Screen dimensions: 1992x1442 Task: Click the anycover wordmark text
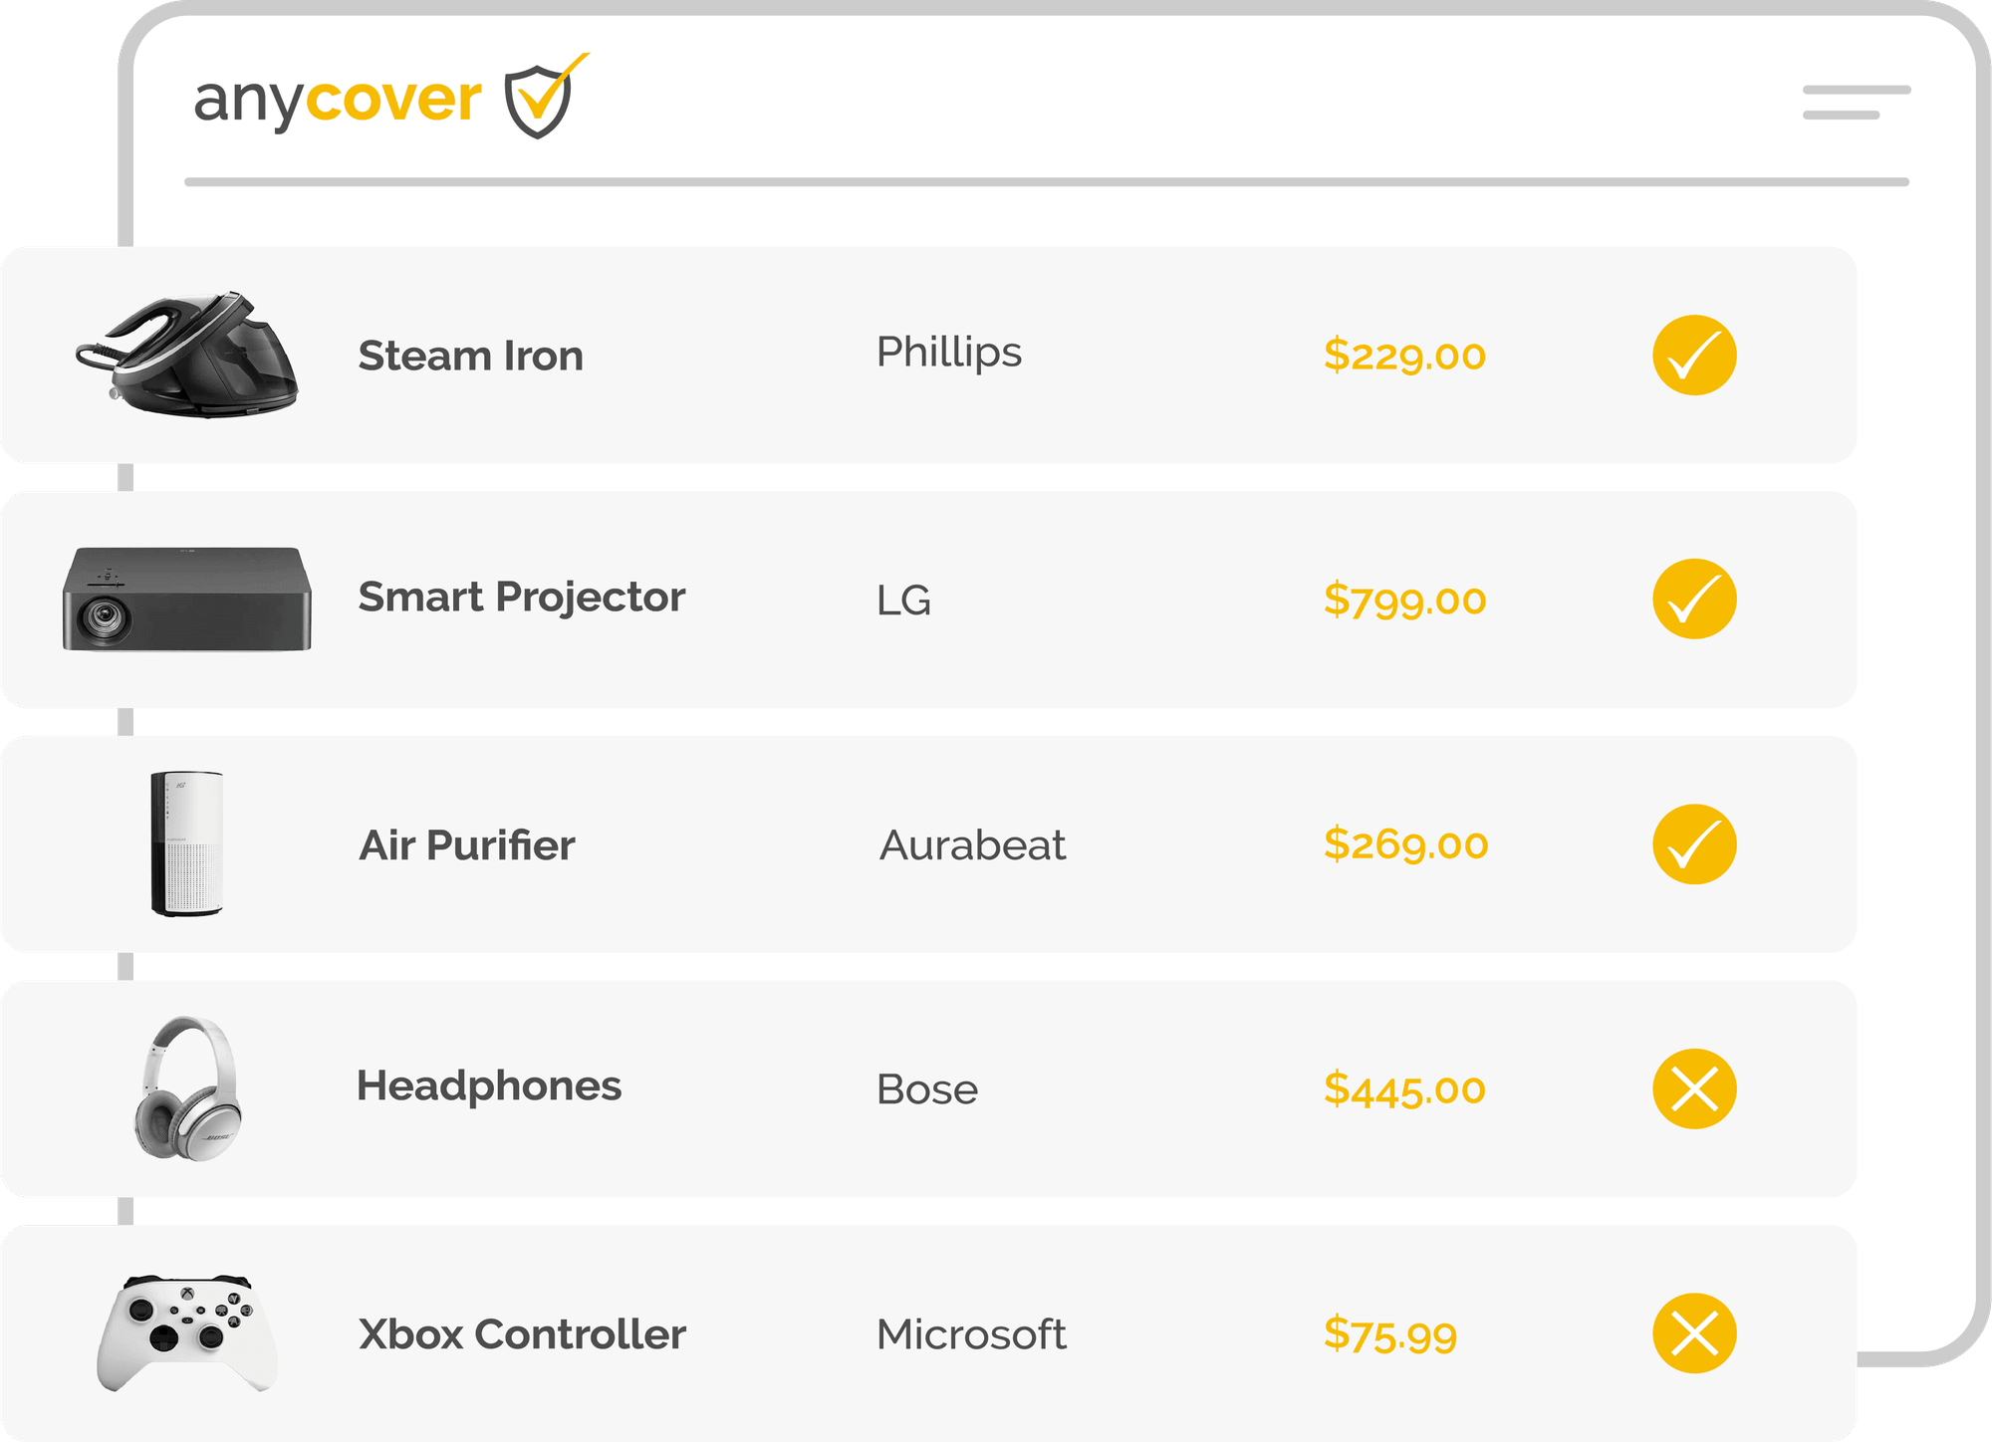point(339,100)
